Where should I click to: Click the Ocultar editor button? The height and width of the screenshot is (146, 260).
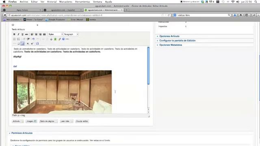[x=82, y=121]
